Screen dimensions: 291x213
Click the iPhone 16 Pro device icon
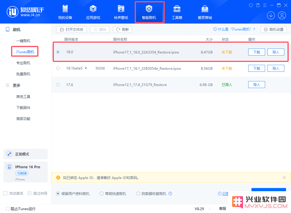click(x=9, y=167)
